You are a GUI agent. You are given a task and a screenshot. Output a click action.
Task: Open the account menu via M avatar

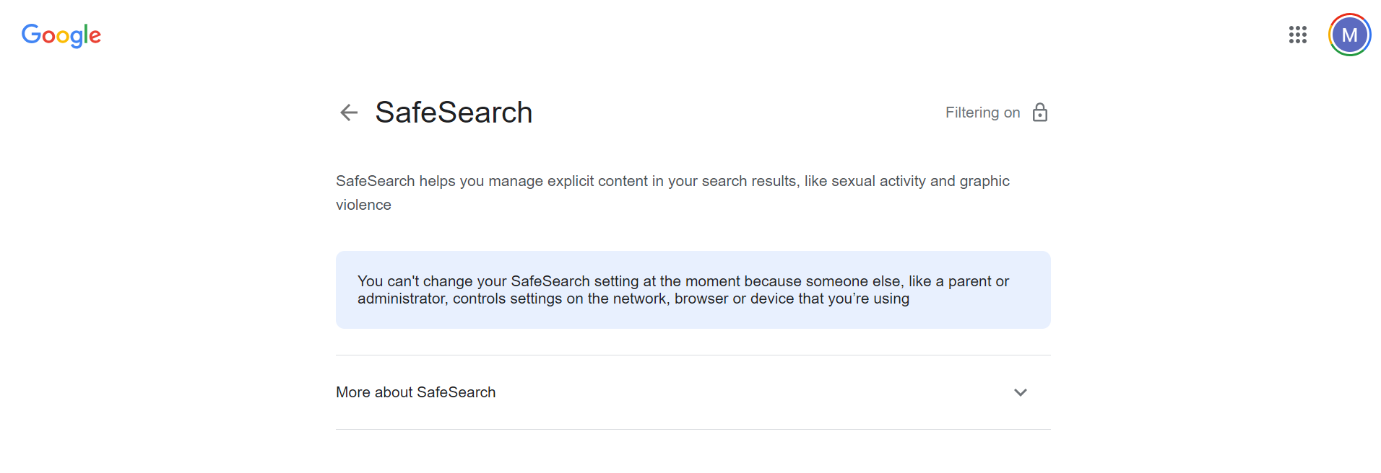click(x=1349, y=35)
